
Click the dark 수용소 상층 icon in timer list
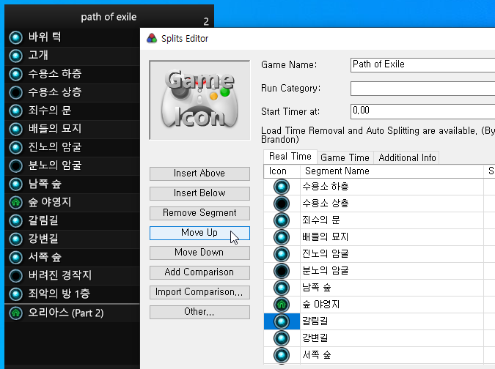16,92
